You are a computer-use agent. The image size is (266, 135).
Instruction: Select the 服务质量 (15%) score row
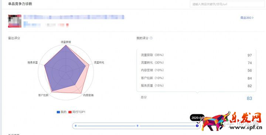[x=196, y=86]
